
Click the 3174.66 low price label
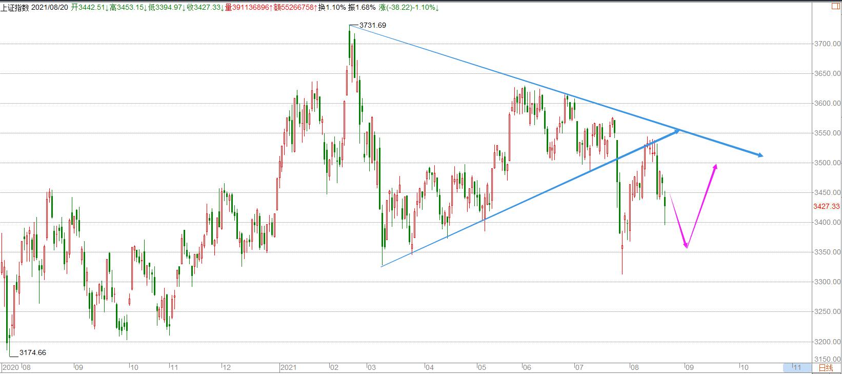[x=33, y=352]
